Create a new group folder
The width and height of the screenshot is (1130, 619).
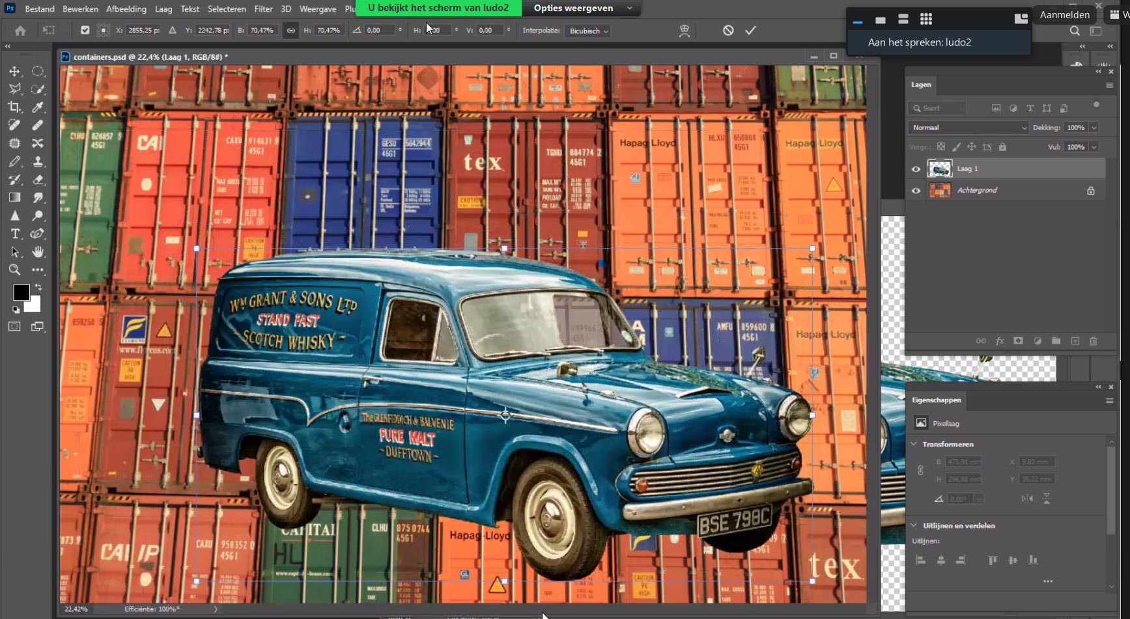point(1056,341)
